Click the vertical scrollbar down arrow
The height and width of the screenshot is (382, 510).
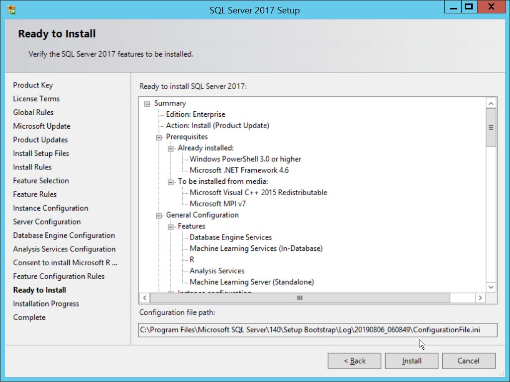[491, 287]
